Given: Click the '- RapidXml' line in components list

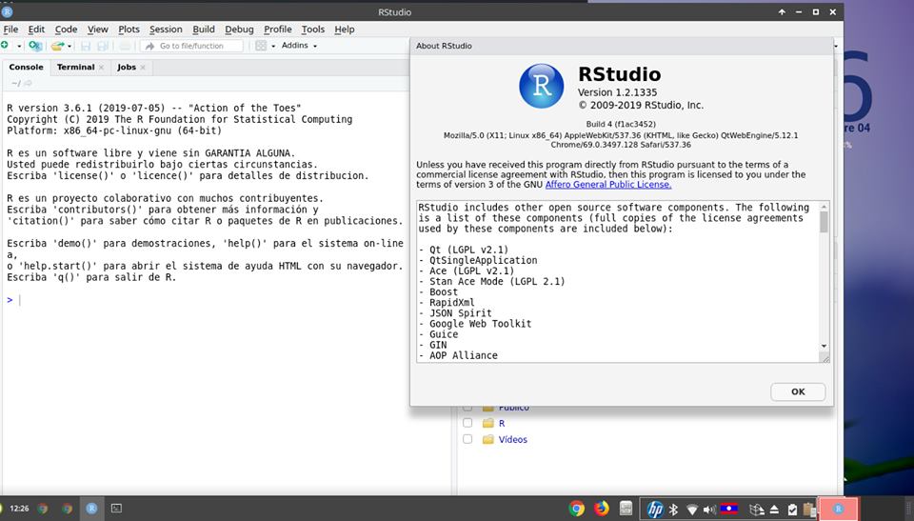Looking at the screenshot, I should 447,302.
